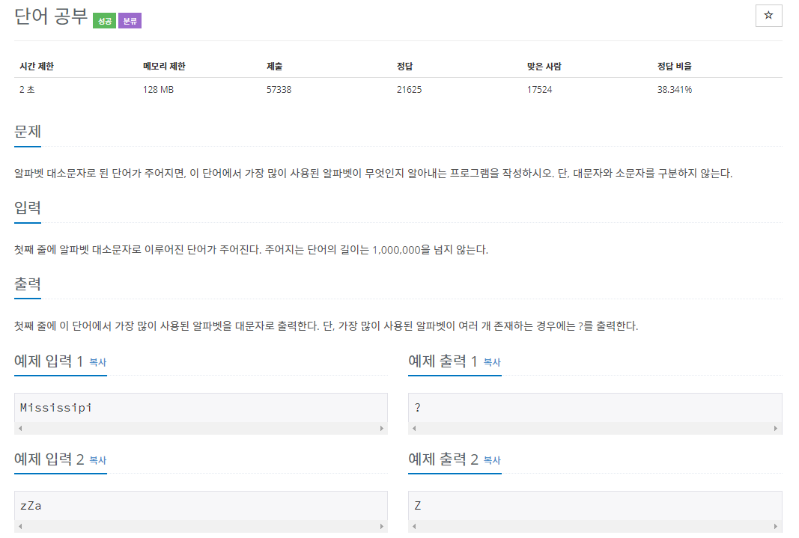Viewport: 799px width, 538px height.
Task: Click the 시간 제한 column header
Action: tap(37, 66)
